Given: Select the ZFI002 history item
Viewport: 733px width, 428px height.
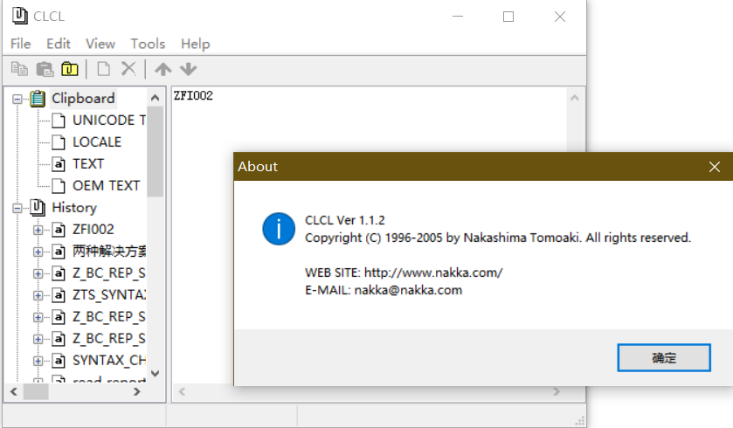Looking at the screenshot, I should pyautogui.click(x=93, y=230).
